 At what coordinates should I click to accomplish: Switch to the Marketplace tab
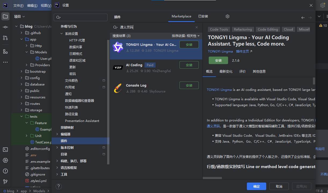[182, 16]
